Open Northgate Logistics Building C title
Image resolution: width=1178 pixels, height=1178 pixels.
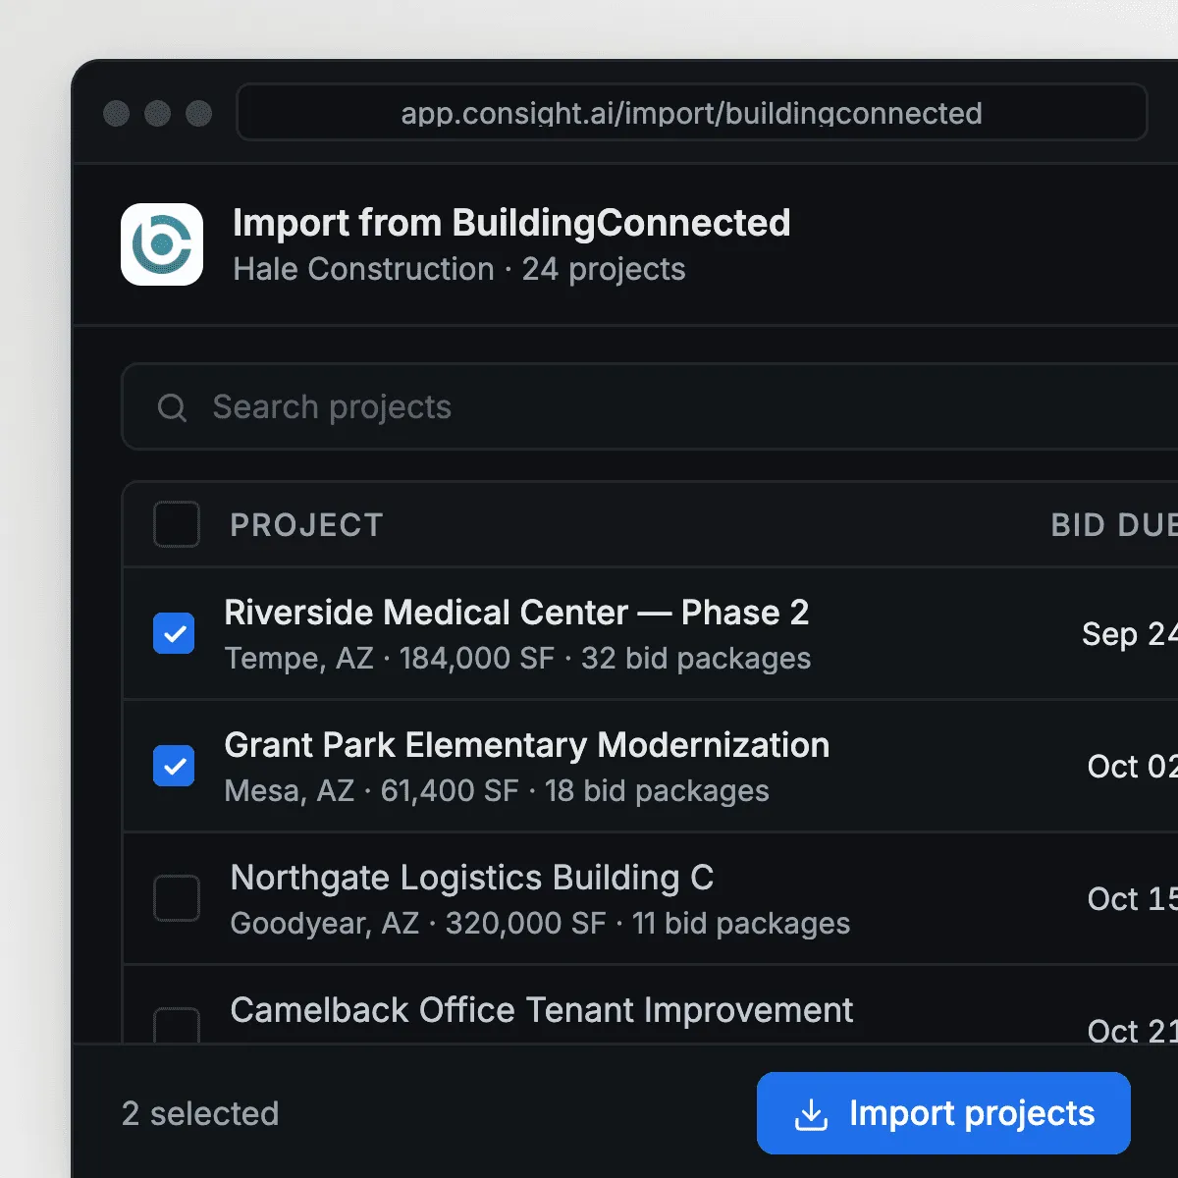click(472, 878)
